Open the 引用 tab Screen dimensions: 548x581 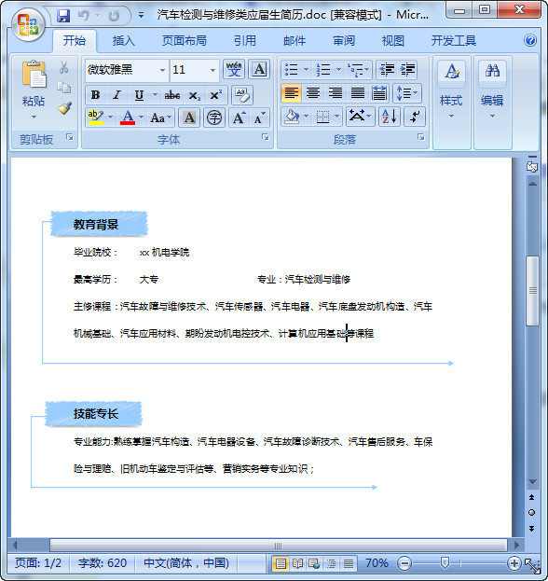pyautogui.click(x=245, y=40)
